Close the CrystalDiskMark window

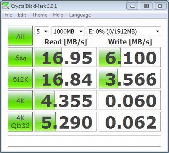[x=160, y=6]
